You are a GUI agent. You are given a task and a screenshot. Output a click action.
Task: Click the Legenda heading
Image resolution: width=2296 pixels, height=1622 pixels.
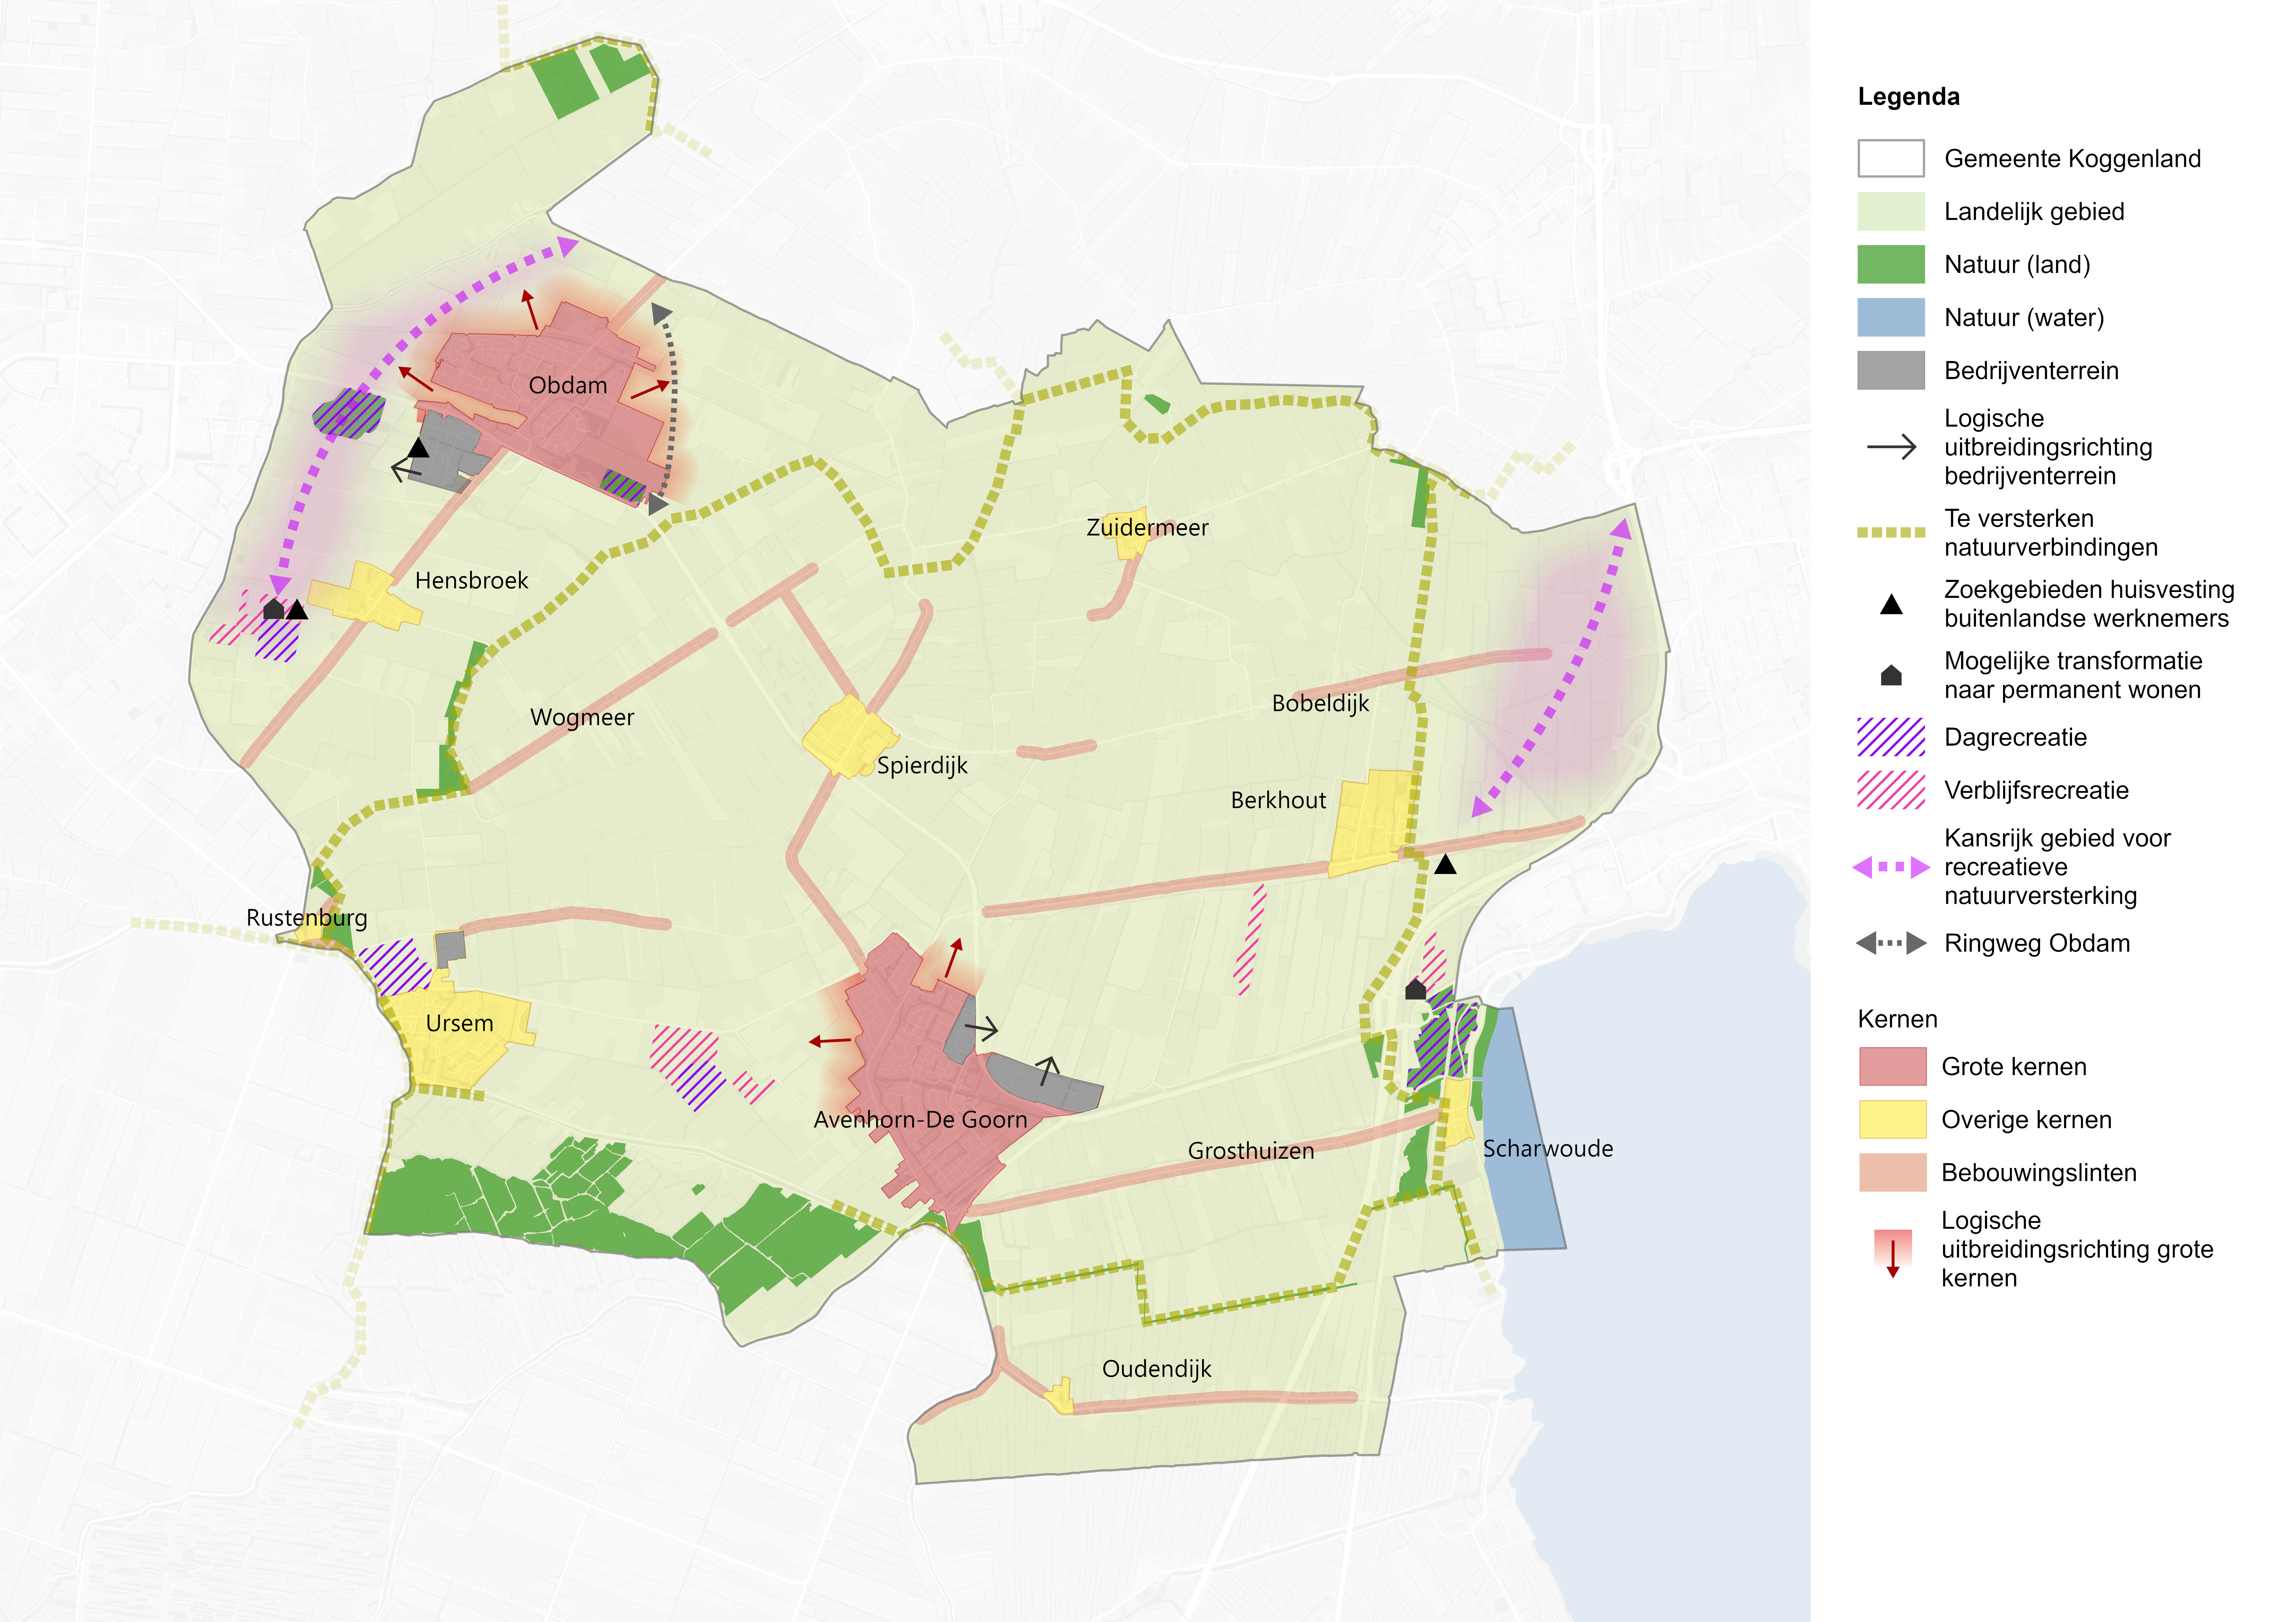(1908, 97)
